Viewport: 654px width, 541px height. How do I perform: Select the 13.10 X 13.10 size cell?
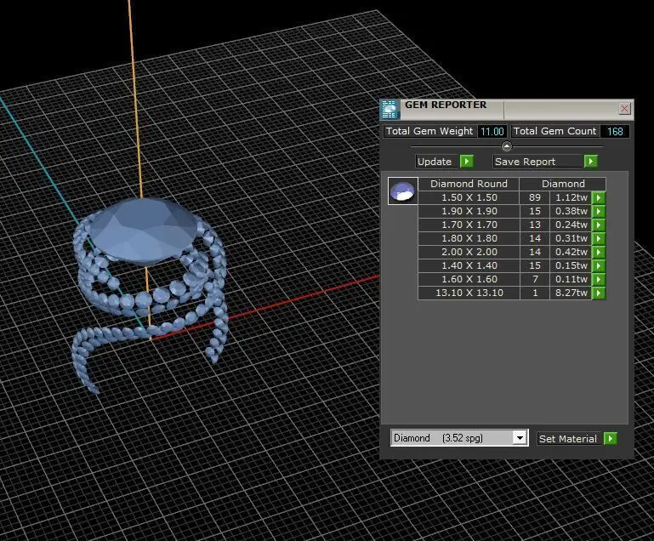point(469,293)
